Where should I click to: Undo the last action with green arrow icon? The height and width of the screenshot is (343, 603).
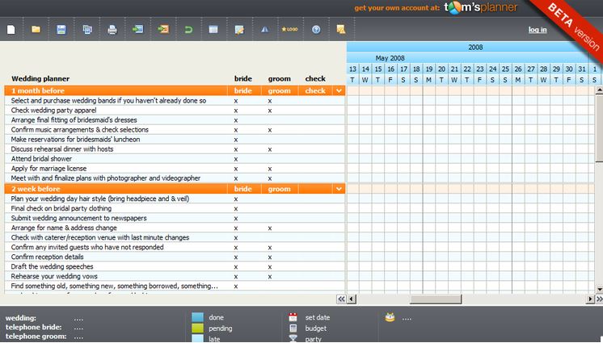point(188,30)
